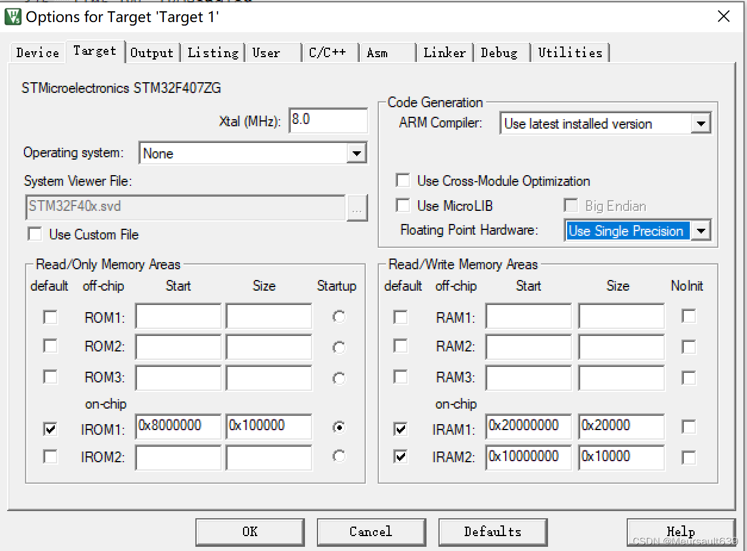Select the Asm tab

point(387,52)
